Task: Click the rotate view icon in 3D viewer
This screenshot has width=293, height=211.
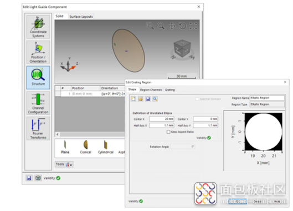Action: point(183,26)
